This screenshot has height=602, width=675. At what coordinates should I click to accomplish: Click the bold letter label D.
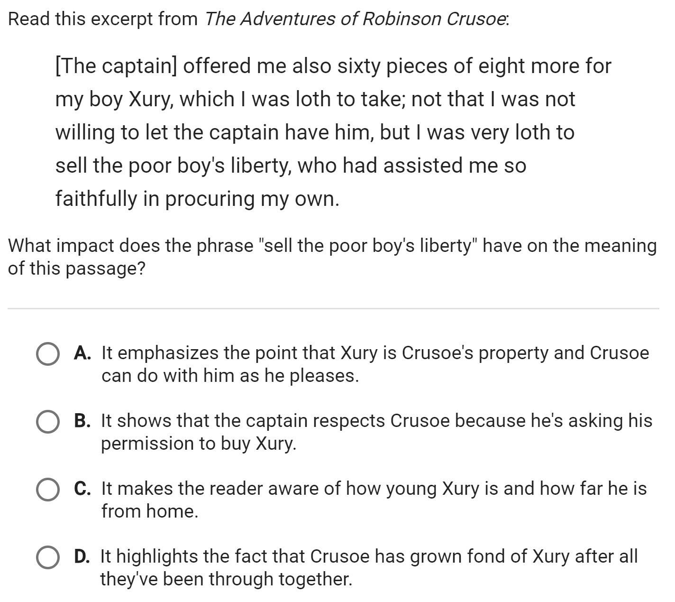point(82,556)
